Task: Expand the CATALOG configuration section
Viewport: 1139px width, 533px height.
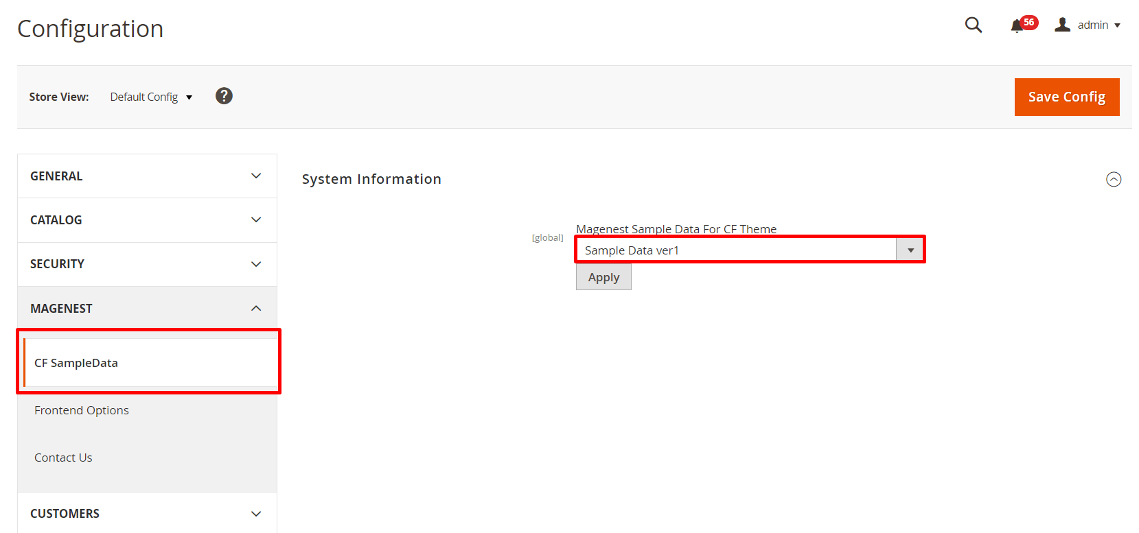Action: click(147, 220)
